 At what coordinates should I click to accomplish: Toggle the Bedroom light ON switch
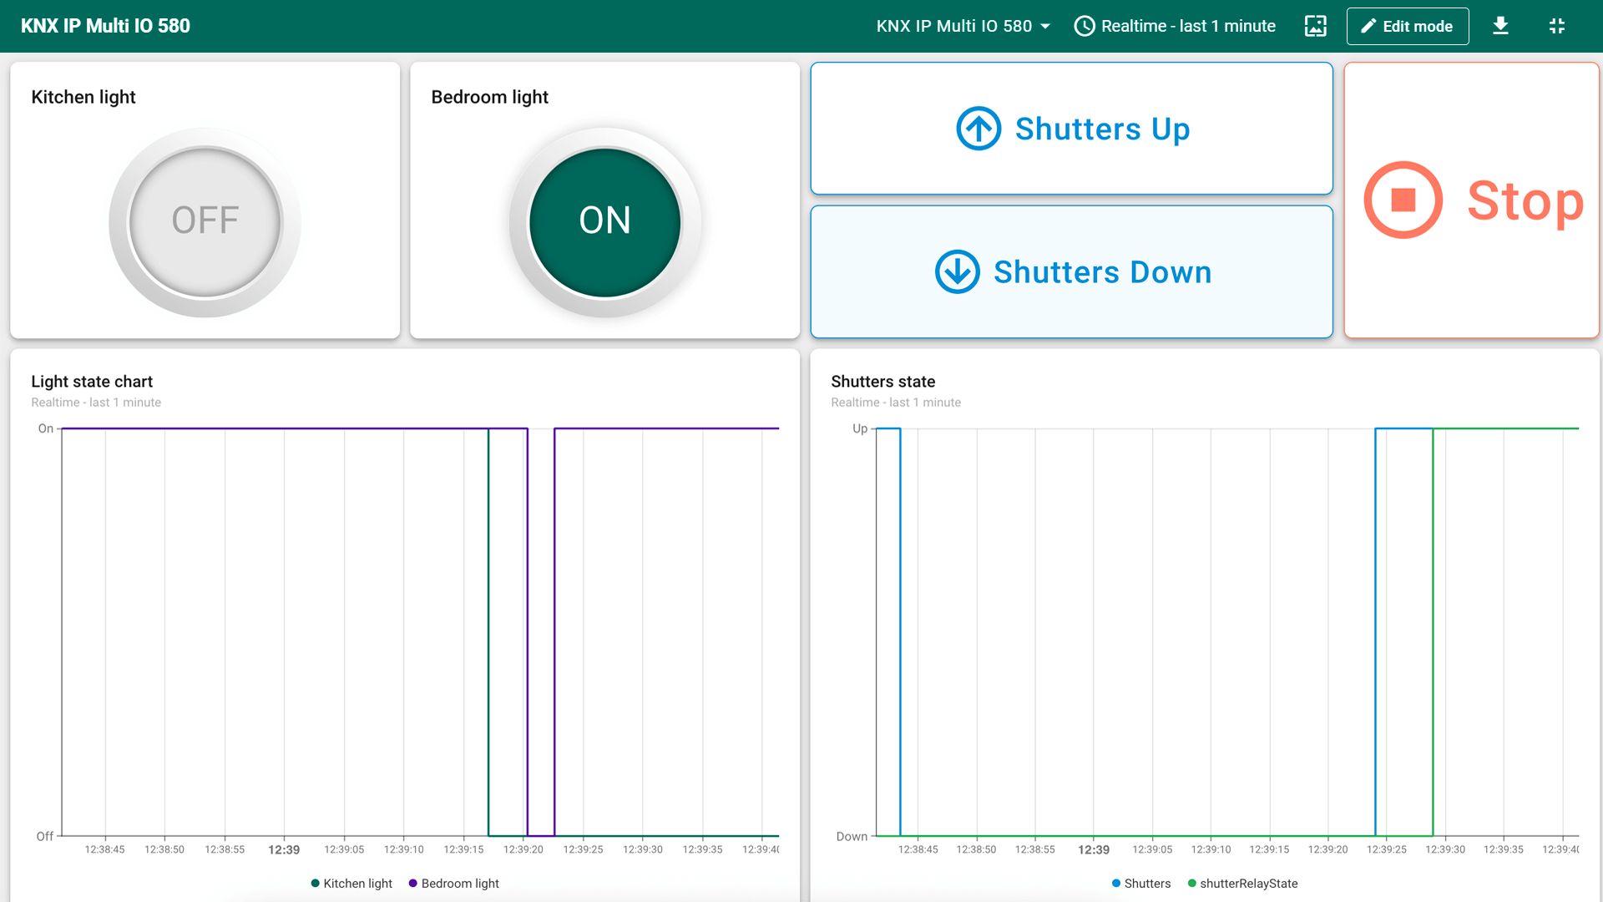[604, 221]
